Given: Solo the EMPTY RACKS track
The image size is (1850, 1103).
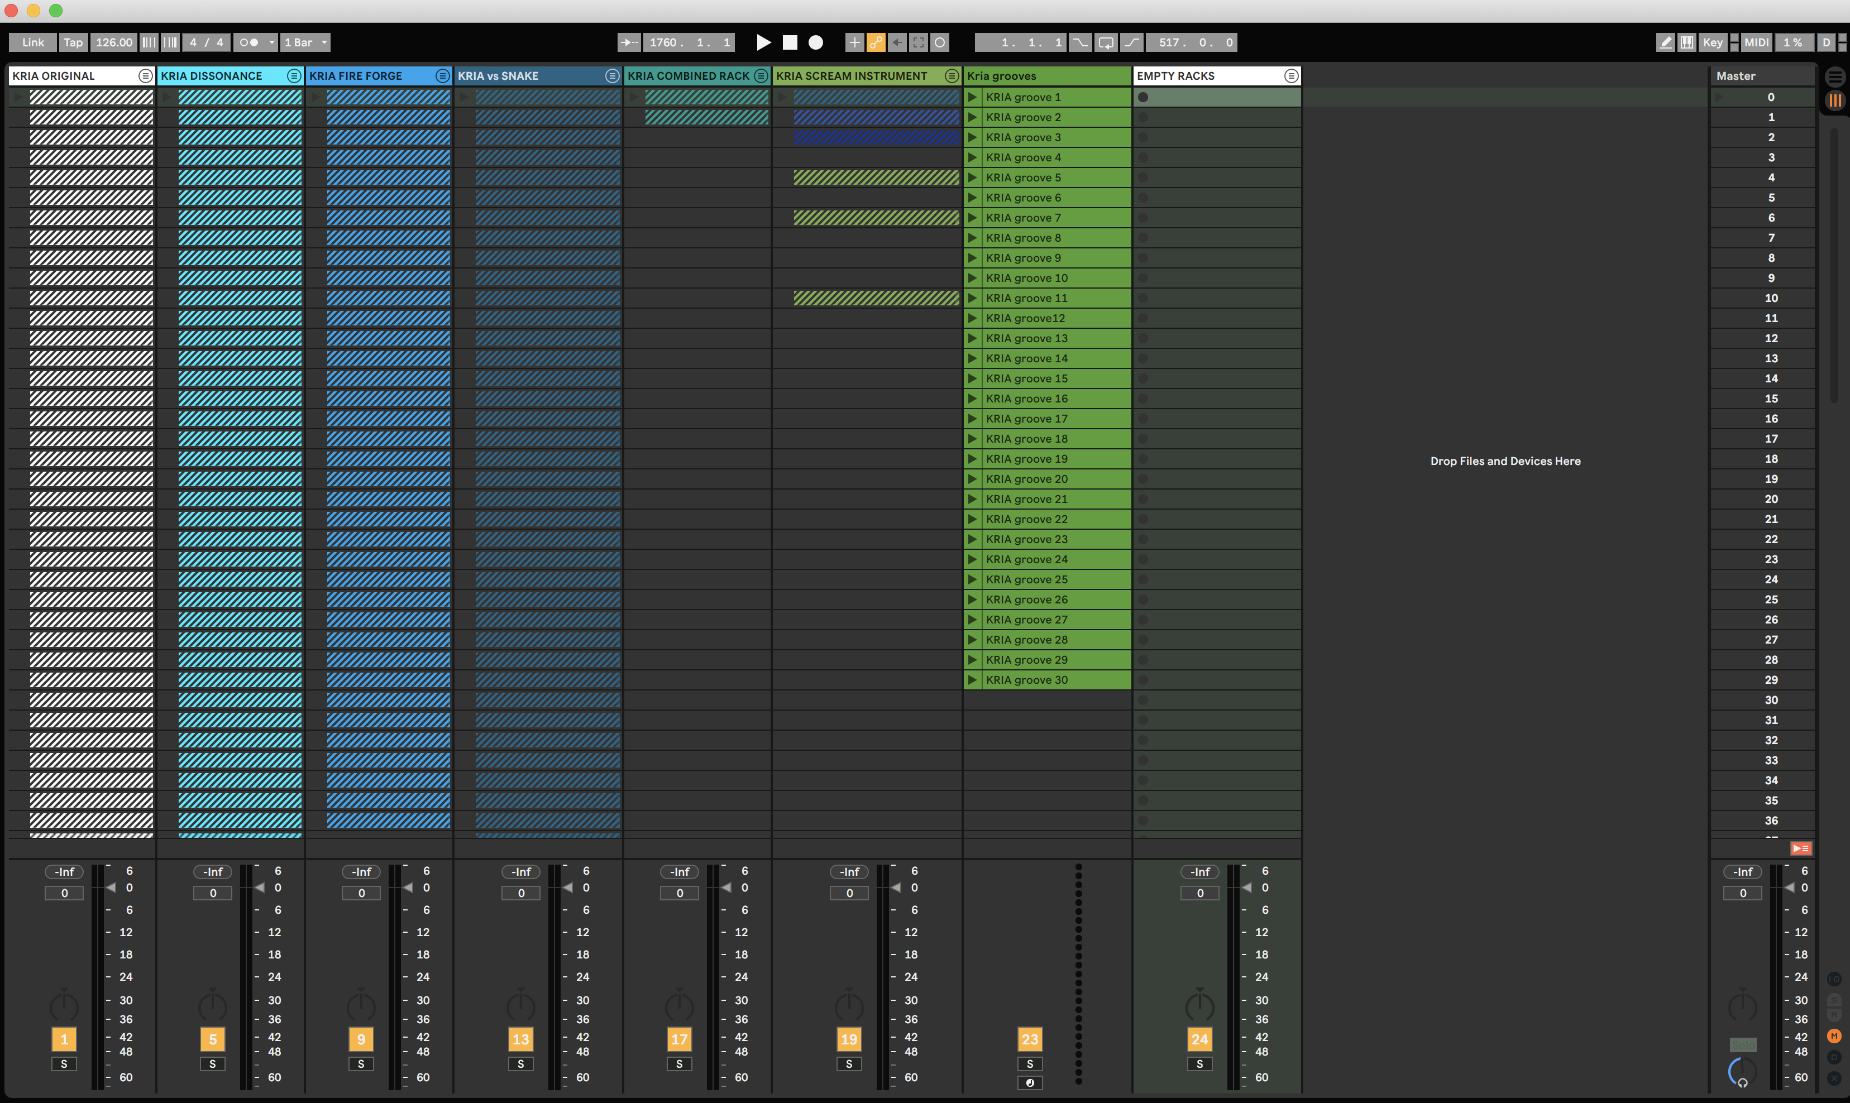Looking at the screenshot, I should [x=1199, y=1063].
